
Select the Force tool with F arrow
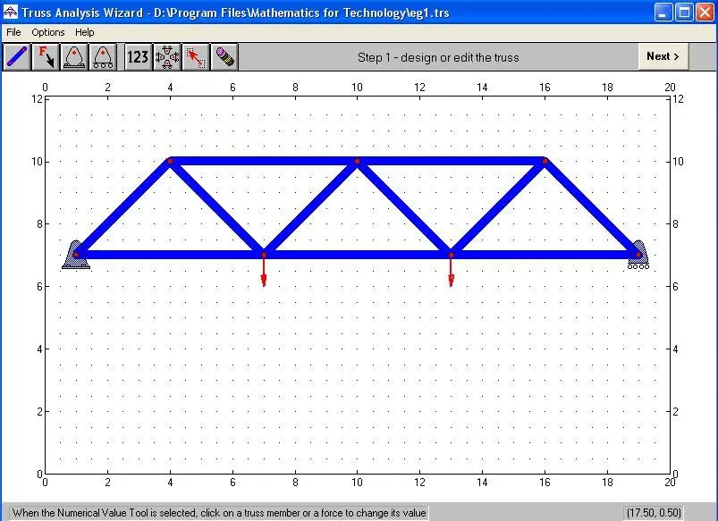pos(46,57)
